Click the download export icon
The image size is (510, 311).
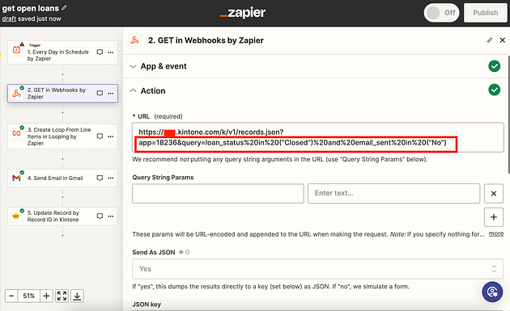(x=77, y=296)
